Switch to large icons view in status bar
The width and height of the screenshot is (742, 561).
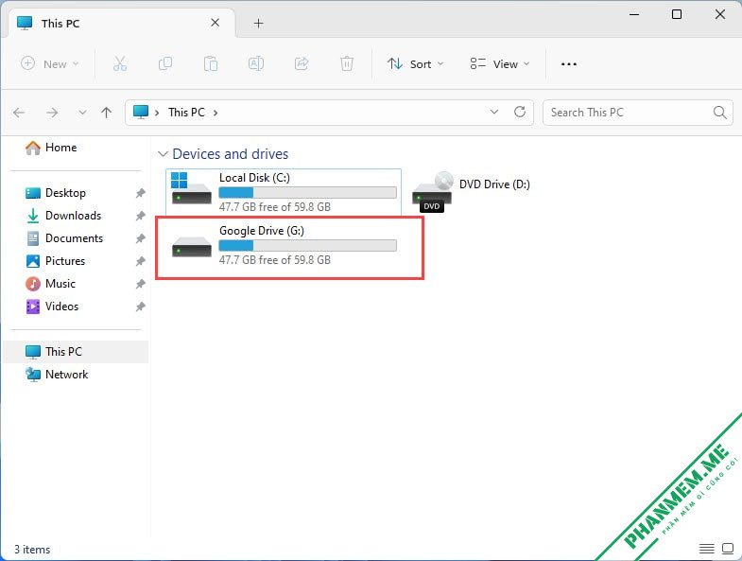(x=727, y=549)
